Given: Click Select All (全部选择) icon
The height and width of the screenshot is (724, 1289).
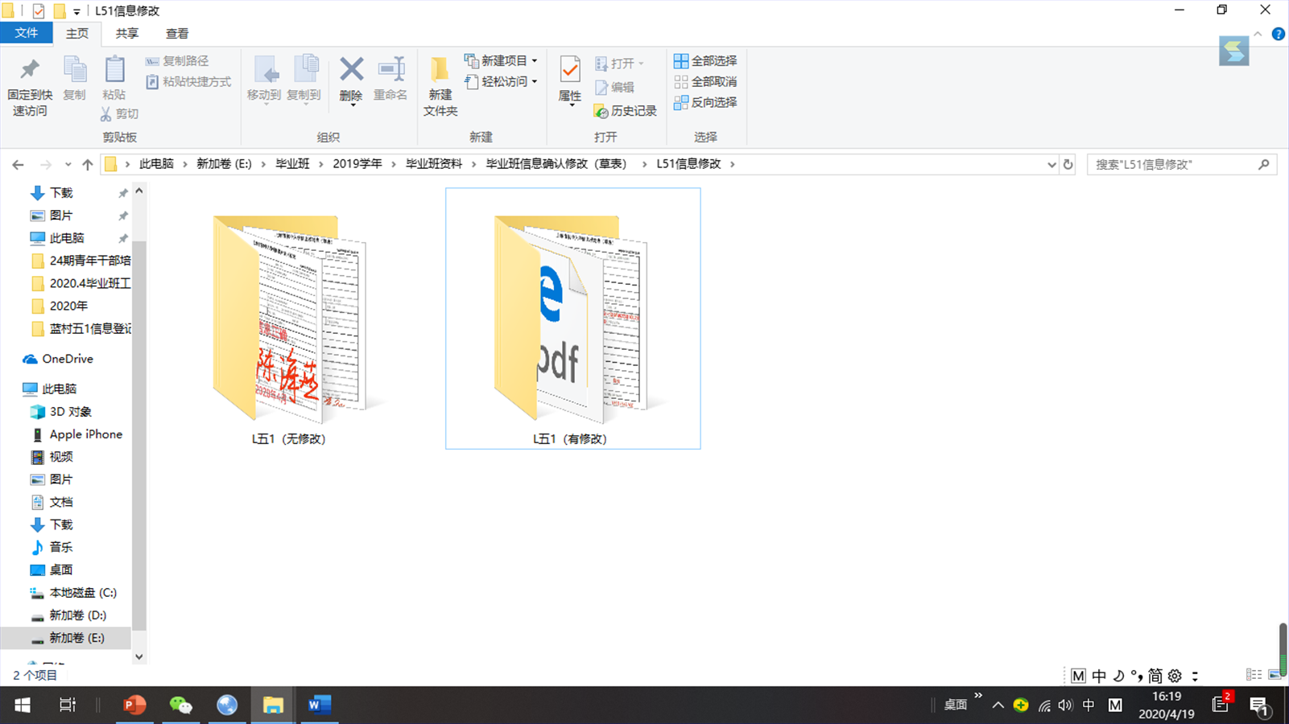Looking at the screenshot, I should pyautogui.click(x=704, y=60).
